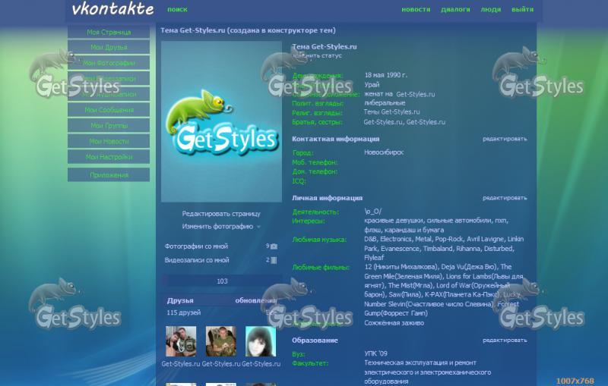Click the Образование section header
This screenshot has height=386, width=608.
[315, 340]
